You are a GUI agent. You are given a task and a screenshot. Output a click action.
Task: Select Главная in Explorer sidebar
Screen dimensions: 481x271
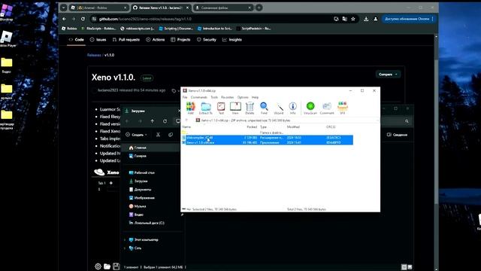151,148
